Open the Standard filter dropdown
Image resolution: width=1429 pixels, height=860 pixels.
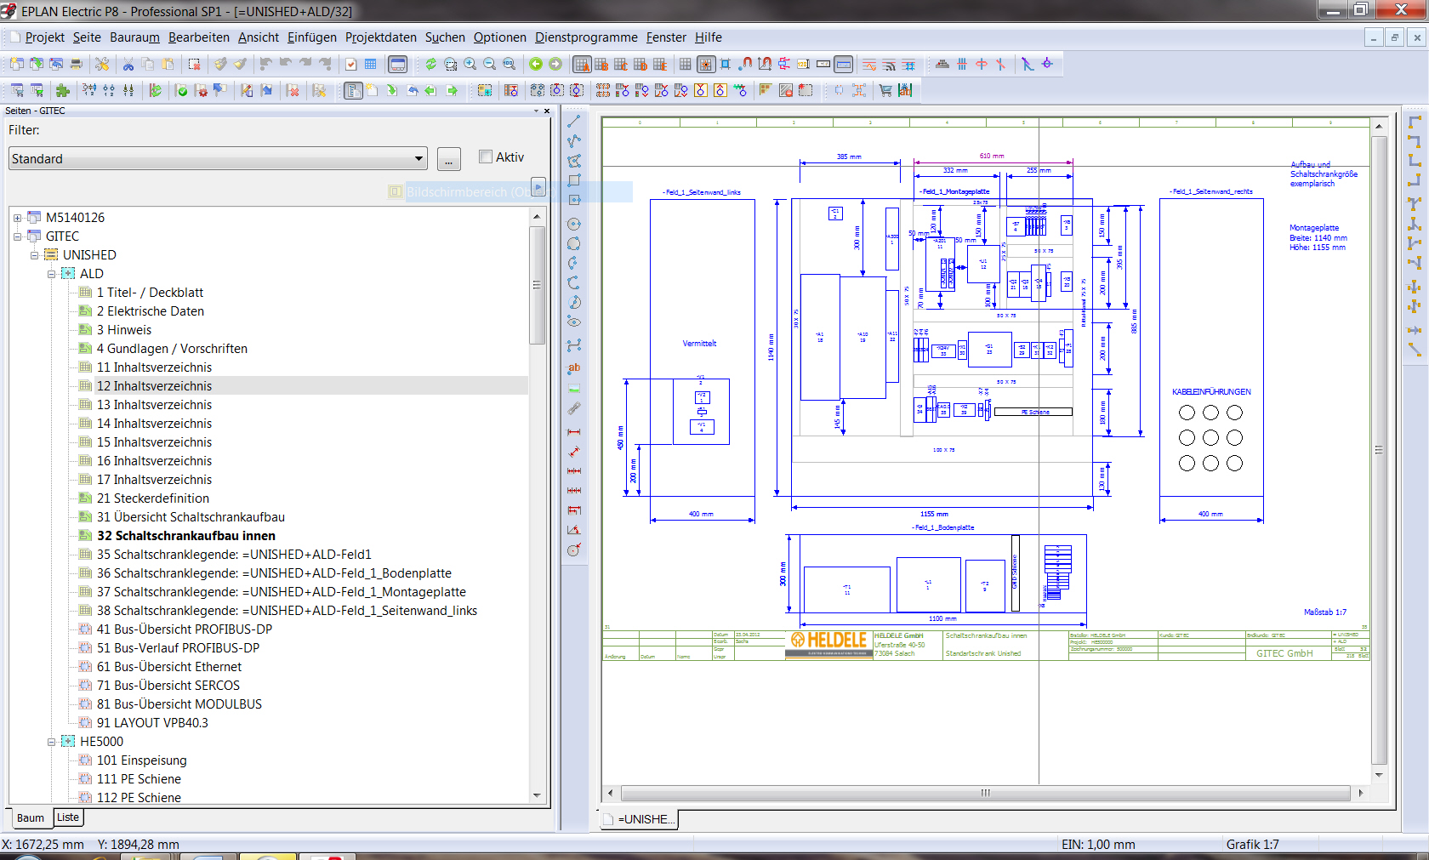[x=418, y=158]
